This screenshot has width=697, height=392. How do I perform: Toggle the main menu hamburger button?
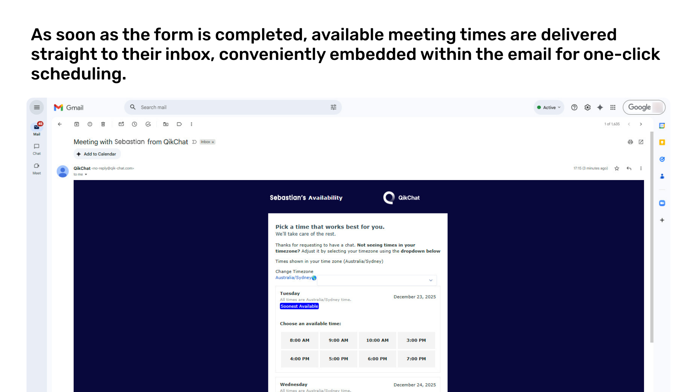point(37,107)
